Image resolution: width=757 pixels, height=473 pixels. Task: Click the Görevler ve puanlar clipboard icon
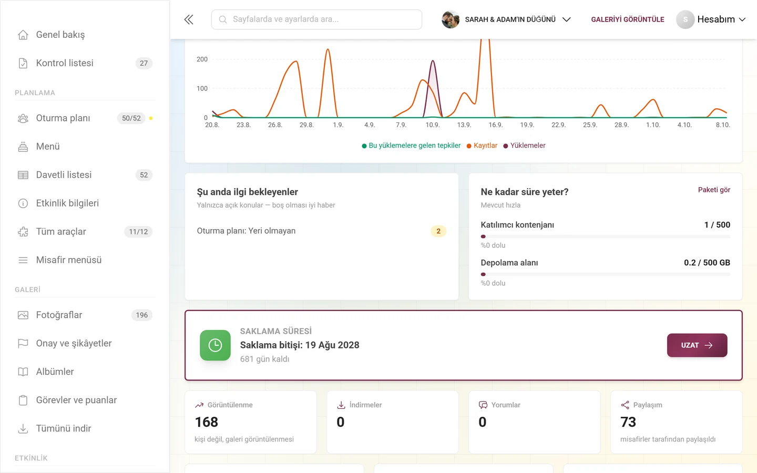(x=23, y=400)
